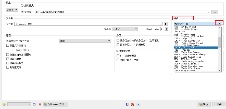
Task: Check the 删除原文件 option
Action: 8,67
